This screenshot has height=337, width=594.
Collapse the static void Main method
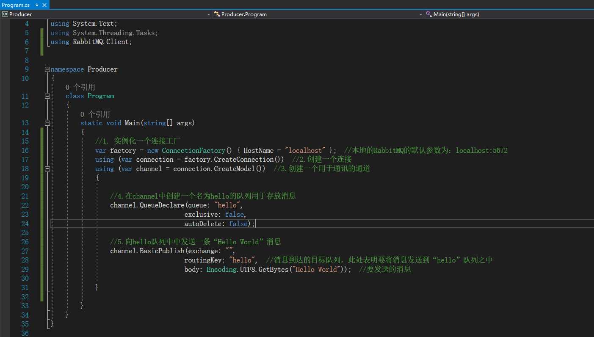(47, 123)
